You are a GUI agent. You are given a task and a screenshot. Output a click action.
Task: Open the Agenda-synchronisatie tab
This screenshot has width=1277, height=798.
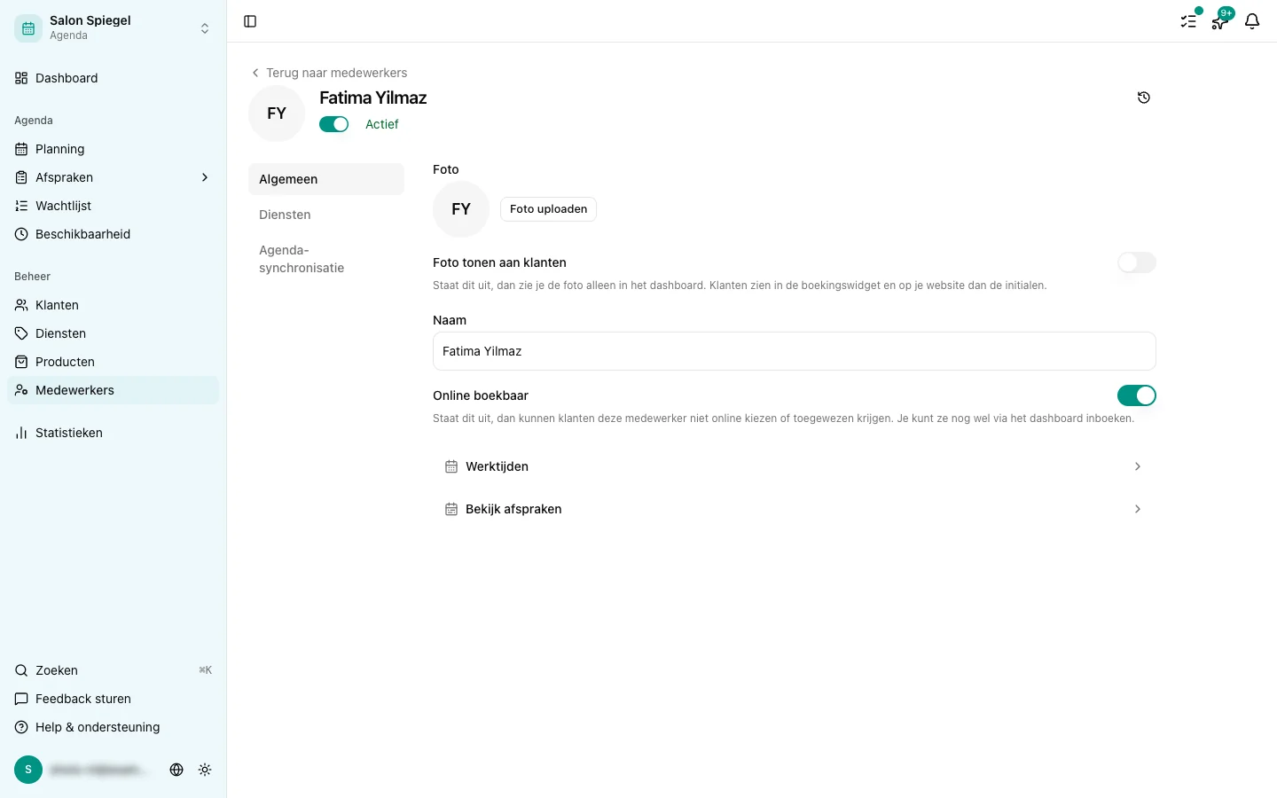[326, 259]
